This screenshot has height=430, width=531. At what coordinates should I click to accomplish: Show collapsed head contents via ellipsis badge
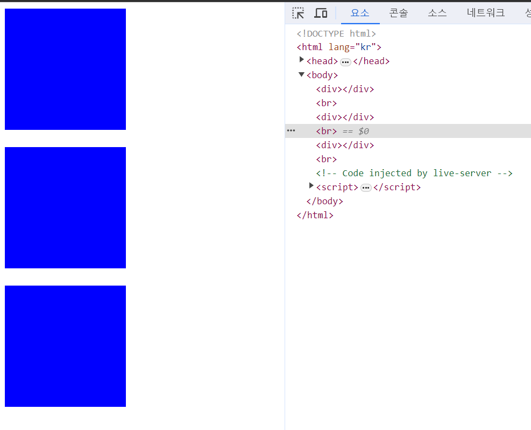[345, 62]
